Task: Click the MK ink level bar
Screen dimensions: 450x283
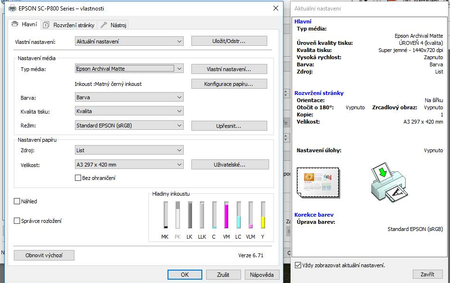Action: point(166,215)
